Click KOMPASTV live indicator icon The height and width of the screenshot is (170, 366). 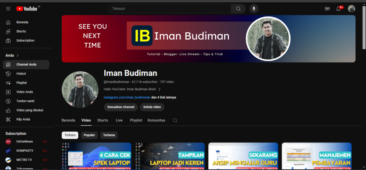(x=45, y=151)
